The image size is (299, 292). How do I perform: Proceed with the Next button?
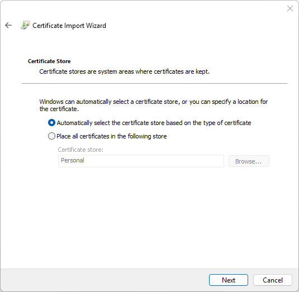229,280
